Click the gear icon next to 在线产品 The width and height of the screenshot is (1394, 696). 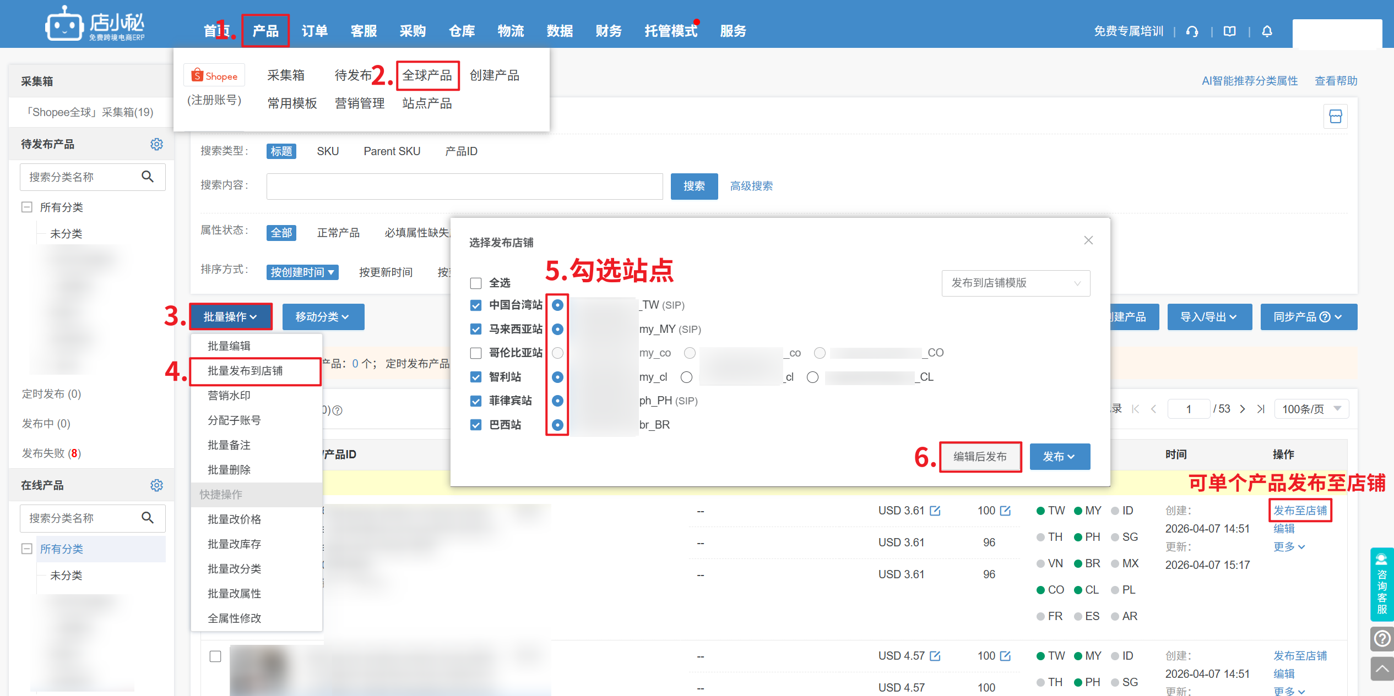point(156,485)
